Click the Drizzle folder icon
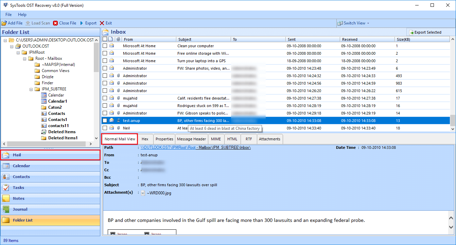 pyautogui.click(x=37, y=77)
